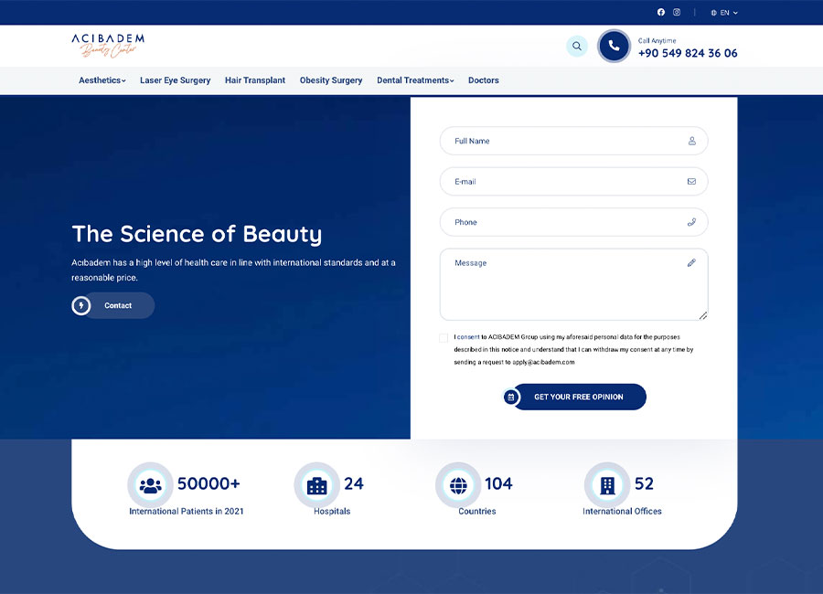Click the Full Name input field

pyautogui.click(x=573, y=141)
